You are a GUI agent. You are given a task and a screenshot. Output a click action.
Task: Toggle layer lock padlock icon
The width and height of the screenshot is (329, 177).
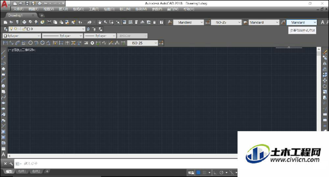[x=24, y=29]
